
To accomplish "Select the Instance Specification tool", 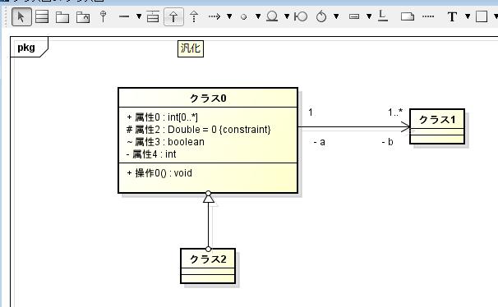I will tap(354, 16).
